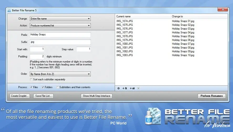Click new name Holiday Snapz 07.jpg
The image size is (233, 132).
click(x=183, y=44)
